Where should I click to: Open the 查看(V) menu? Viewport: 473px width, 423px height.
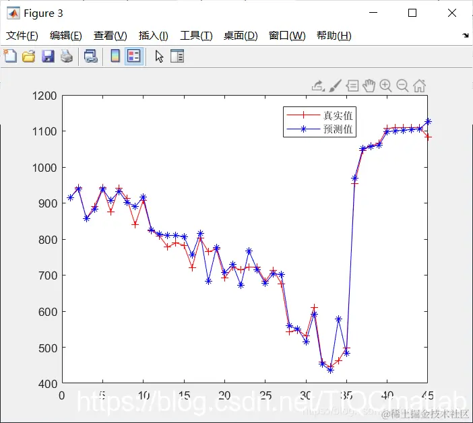point(110,36)
